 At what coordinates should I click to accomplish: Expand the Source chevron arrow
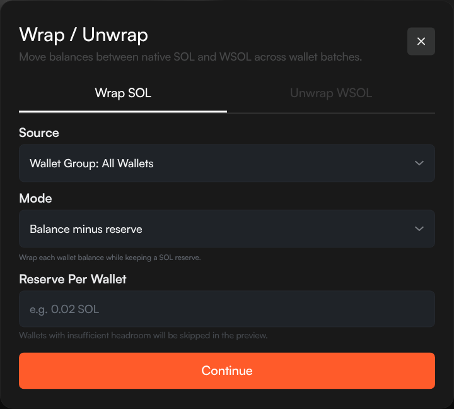pyautogui.click(x=419, y=163)
